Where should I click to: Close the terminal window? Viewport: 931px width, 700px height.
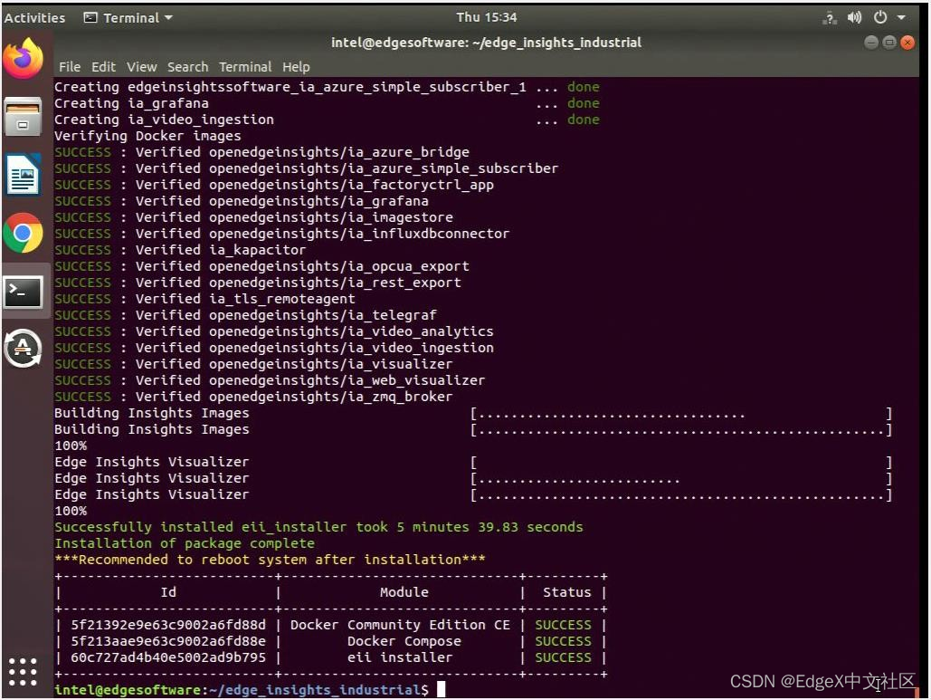pos(907,43)
